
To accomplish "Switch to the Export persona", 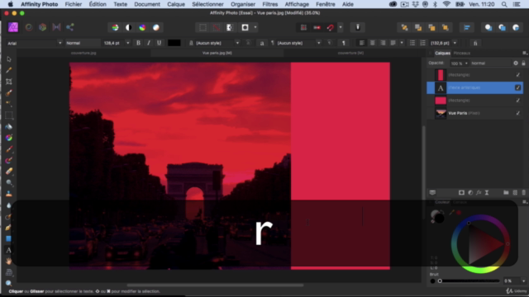I will click(69, 27).
